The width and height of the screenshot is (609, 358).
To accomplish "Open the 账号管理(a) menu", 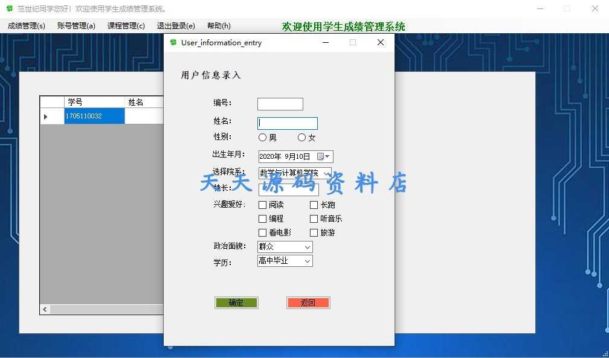I will pyautogui.click(x=76, y=26).
